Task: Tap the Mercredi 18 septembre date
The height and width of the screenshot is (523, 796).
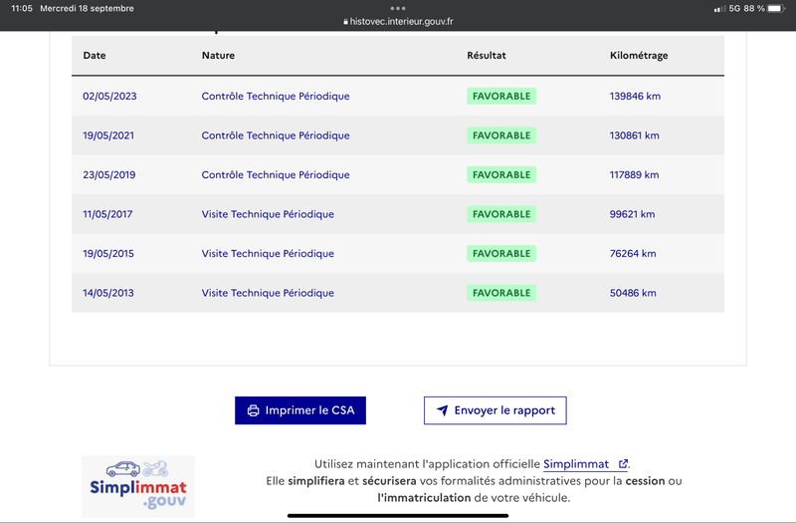Action: pyautogui.click(x=87, y=9)
